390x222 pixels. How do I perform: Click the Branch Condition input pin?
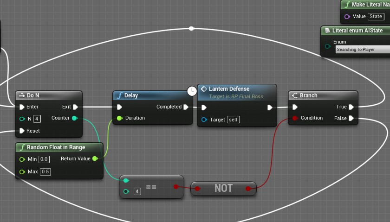(295, 118)
